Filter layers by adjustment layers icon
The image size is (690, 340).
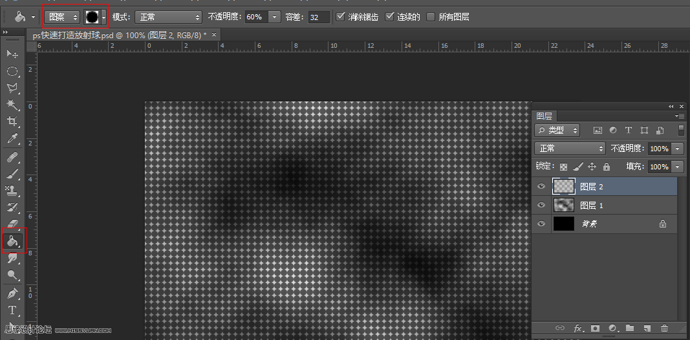tap(613, 130)
